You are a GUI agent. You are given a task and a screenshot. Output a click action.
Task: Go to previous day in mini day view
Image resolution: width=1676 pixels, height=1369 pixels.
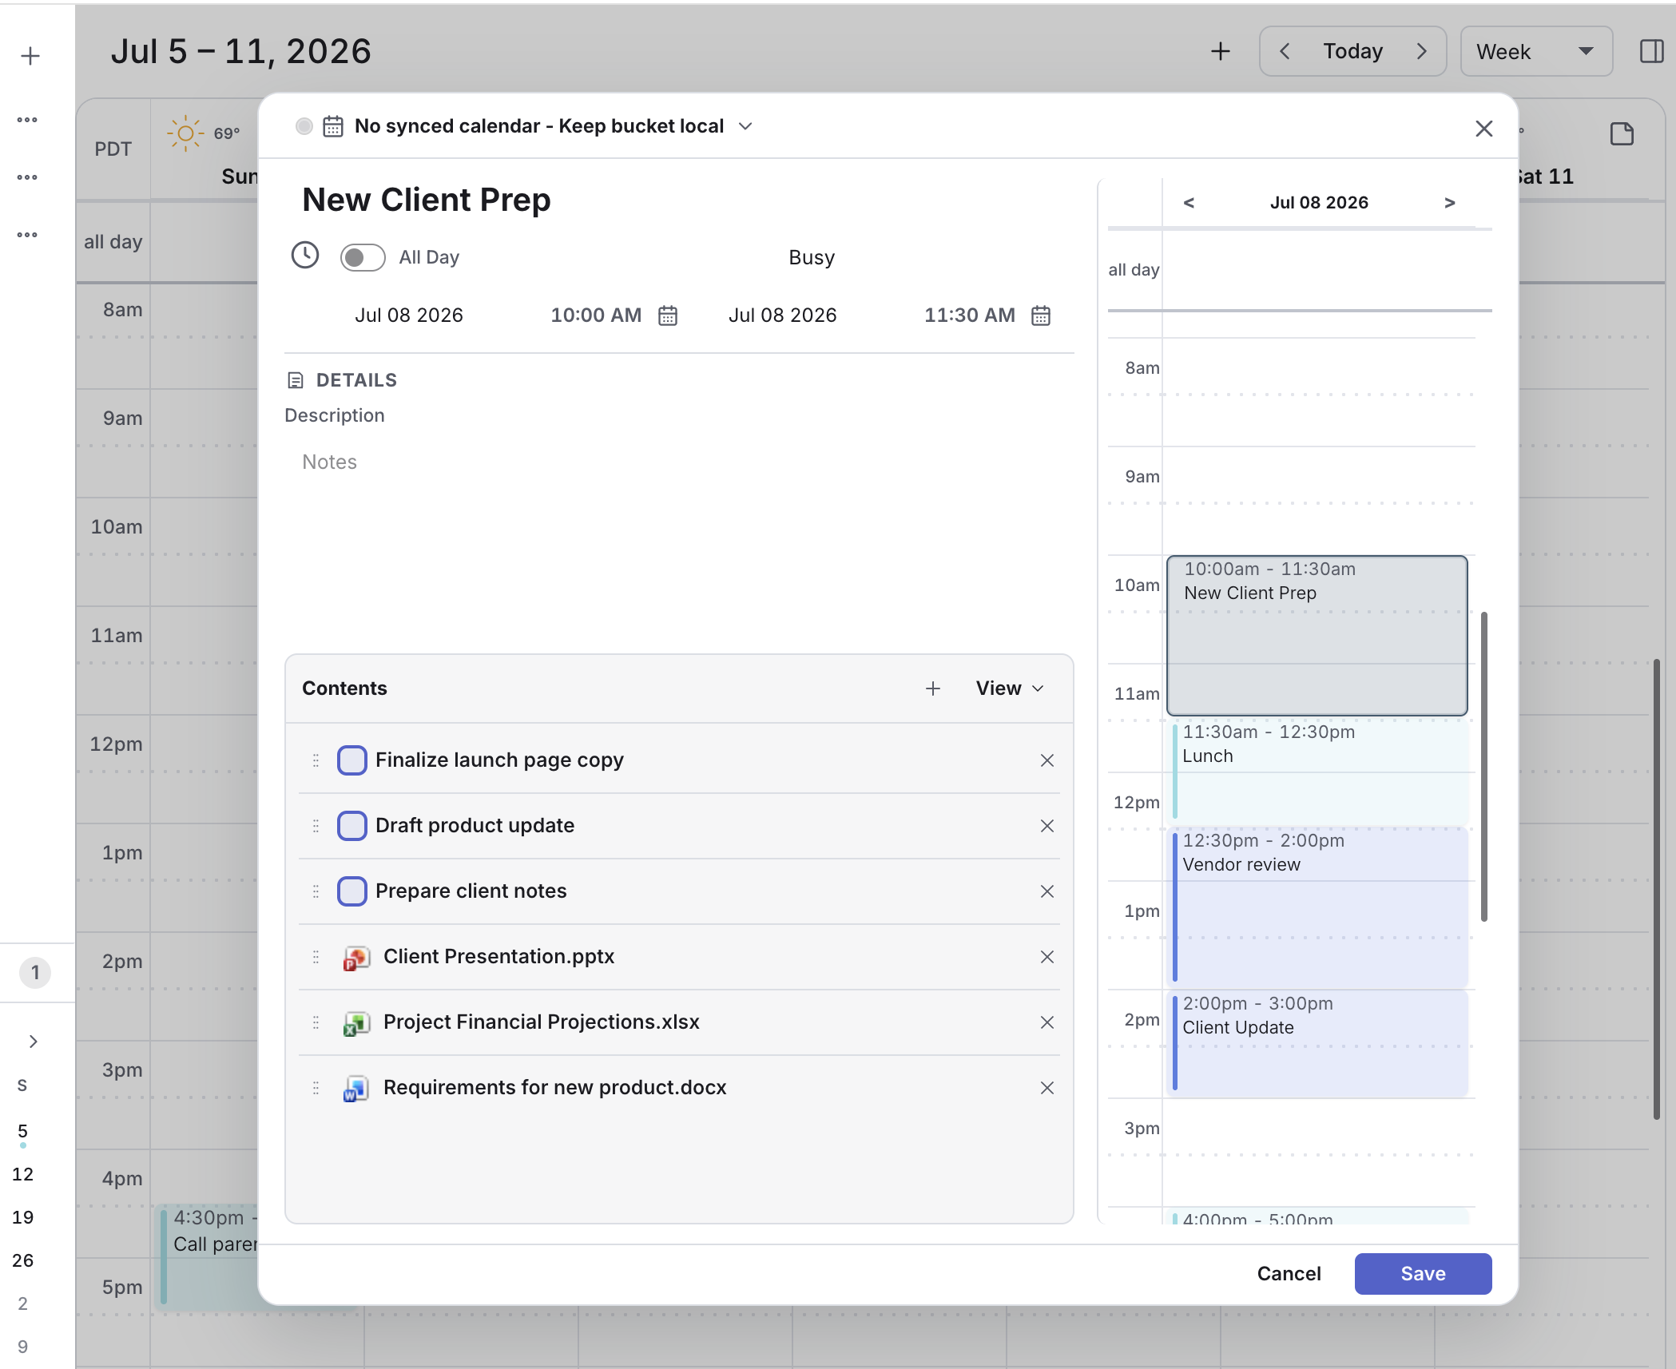pyautogui.click(x=1189, y=203)
